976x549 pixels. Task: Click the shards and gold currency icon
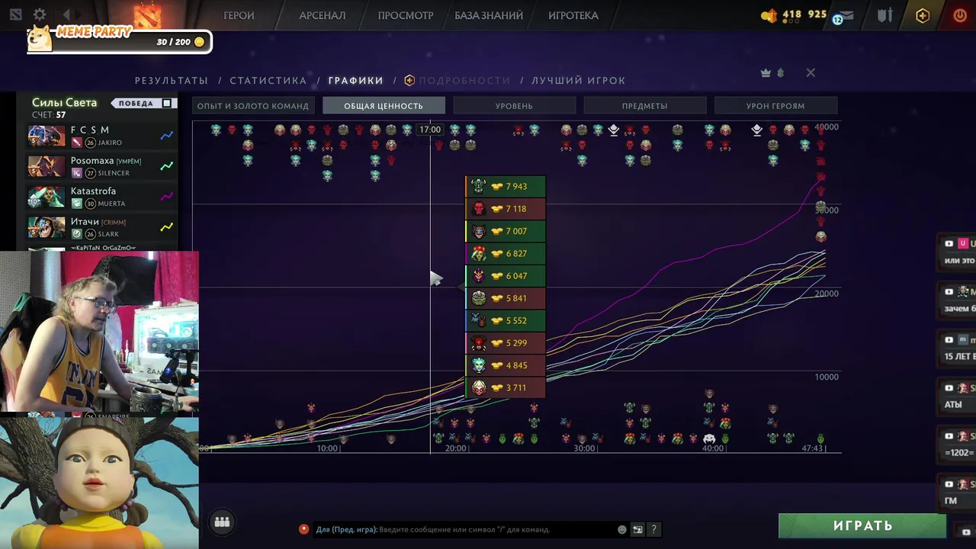click(769, 15)
